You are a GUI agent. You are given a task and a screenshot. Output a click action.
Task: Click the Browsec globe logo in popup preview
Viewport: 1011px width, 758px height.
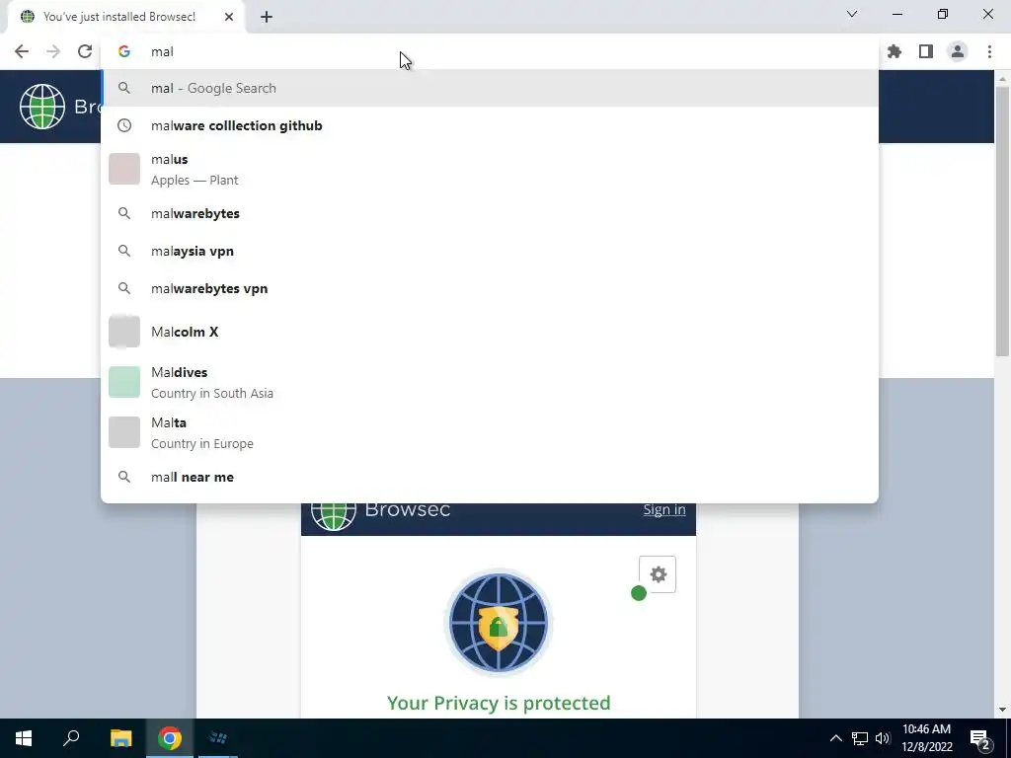pos(334,514)
